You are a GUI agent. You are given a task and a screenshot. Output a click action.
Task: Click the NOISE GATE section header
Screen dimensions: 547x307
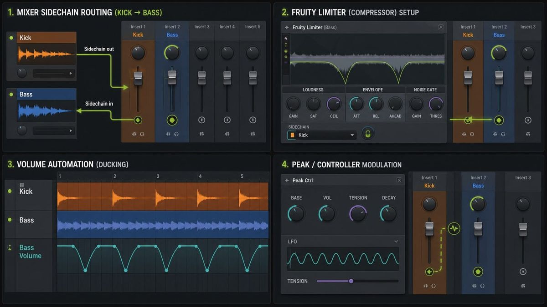tap(425, 90)
